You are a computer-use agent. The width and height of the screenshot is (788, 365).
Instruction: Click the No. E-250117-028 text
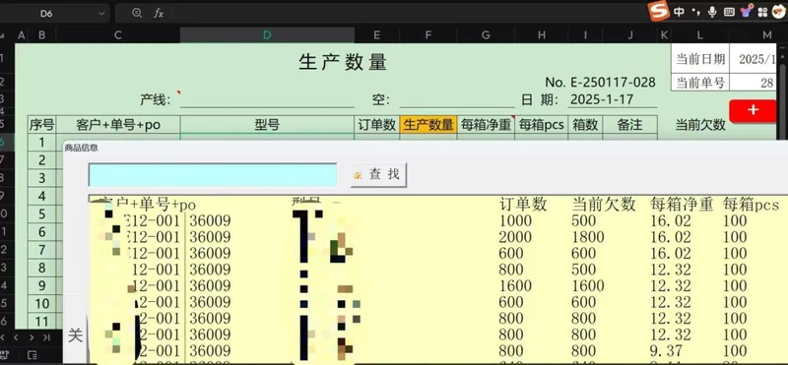tap(600, 83)
